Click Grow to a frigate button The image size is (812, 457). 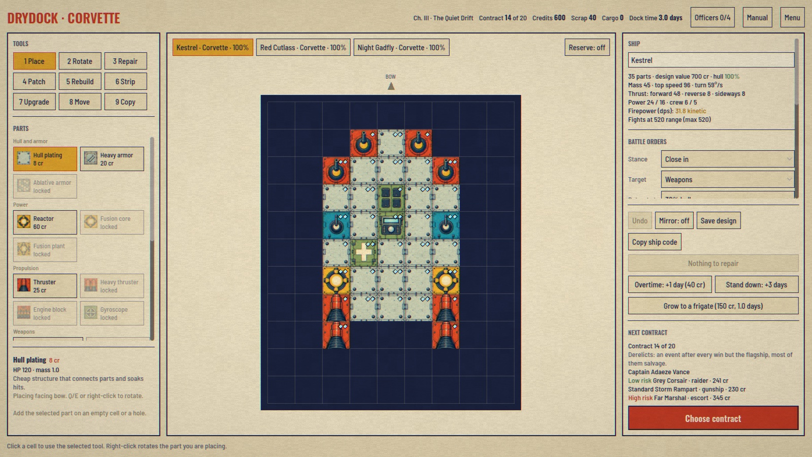point(713,306)
